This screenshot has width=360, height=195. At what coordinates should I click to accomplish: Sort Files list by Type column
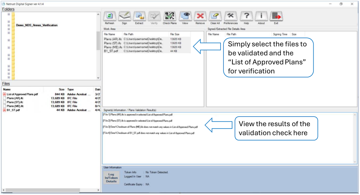tap(70, 89)
